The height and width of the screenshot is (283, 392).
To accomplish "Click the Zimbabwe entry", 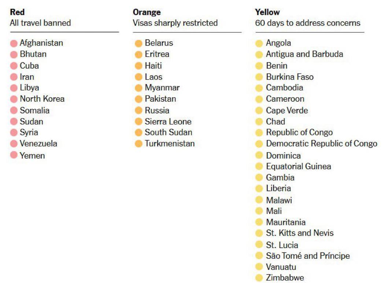I will click(285, 277).
